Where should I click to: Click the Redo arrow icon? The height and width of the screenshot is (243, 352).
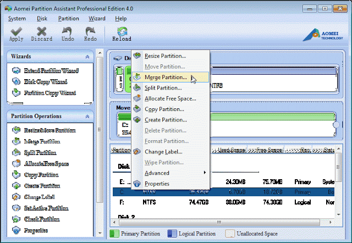tap(90, 31)
